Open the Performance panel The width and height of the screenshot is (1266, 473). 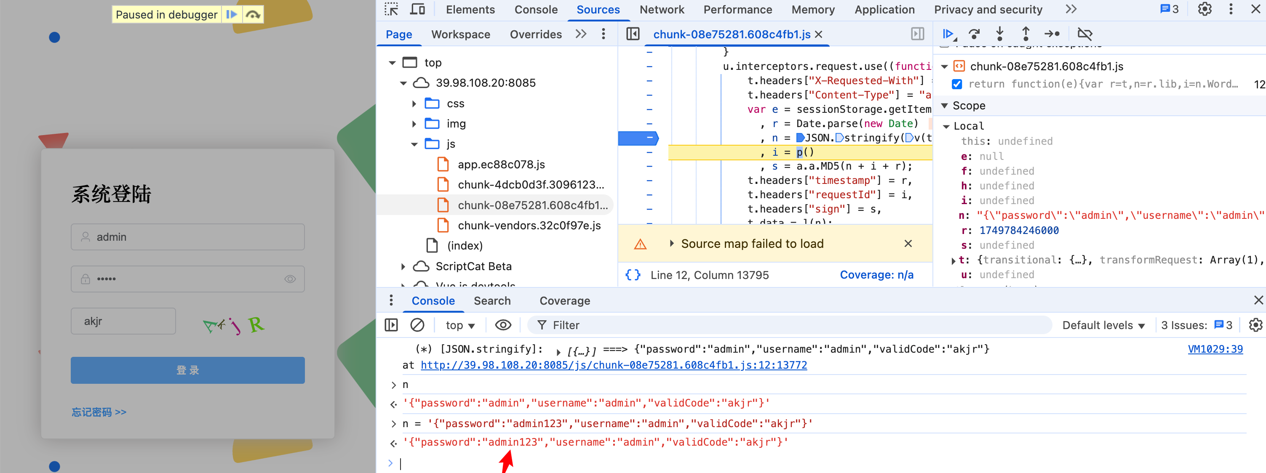(x=737, y=9)
